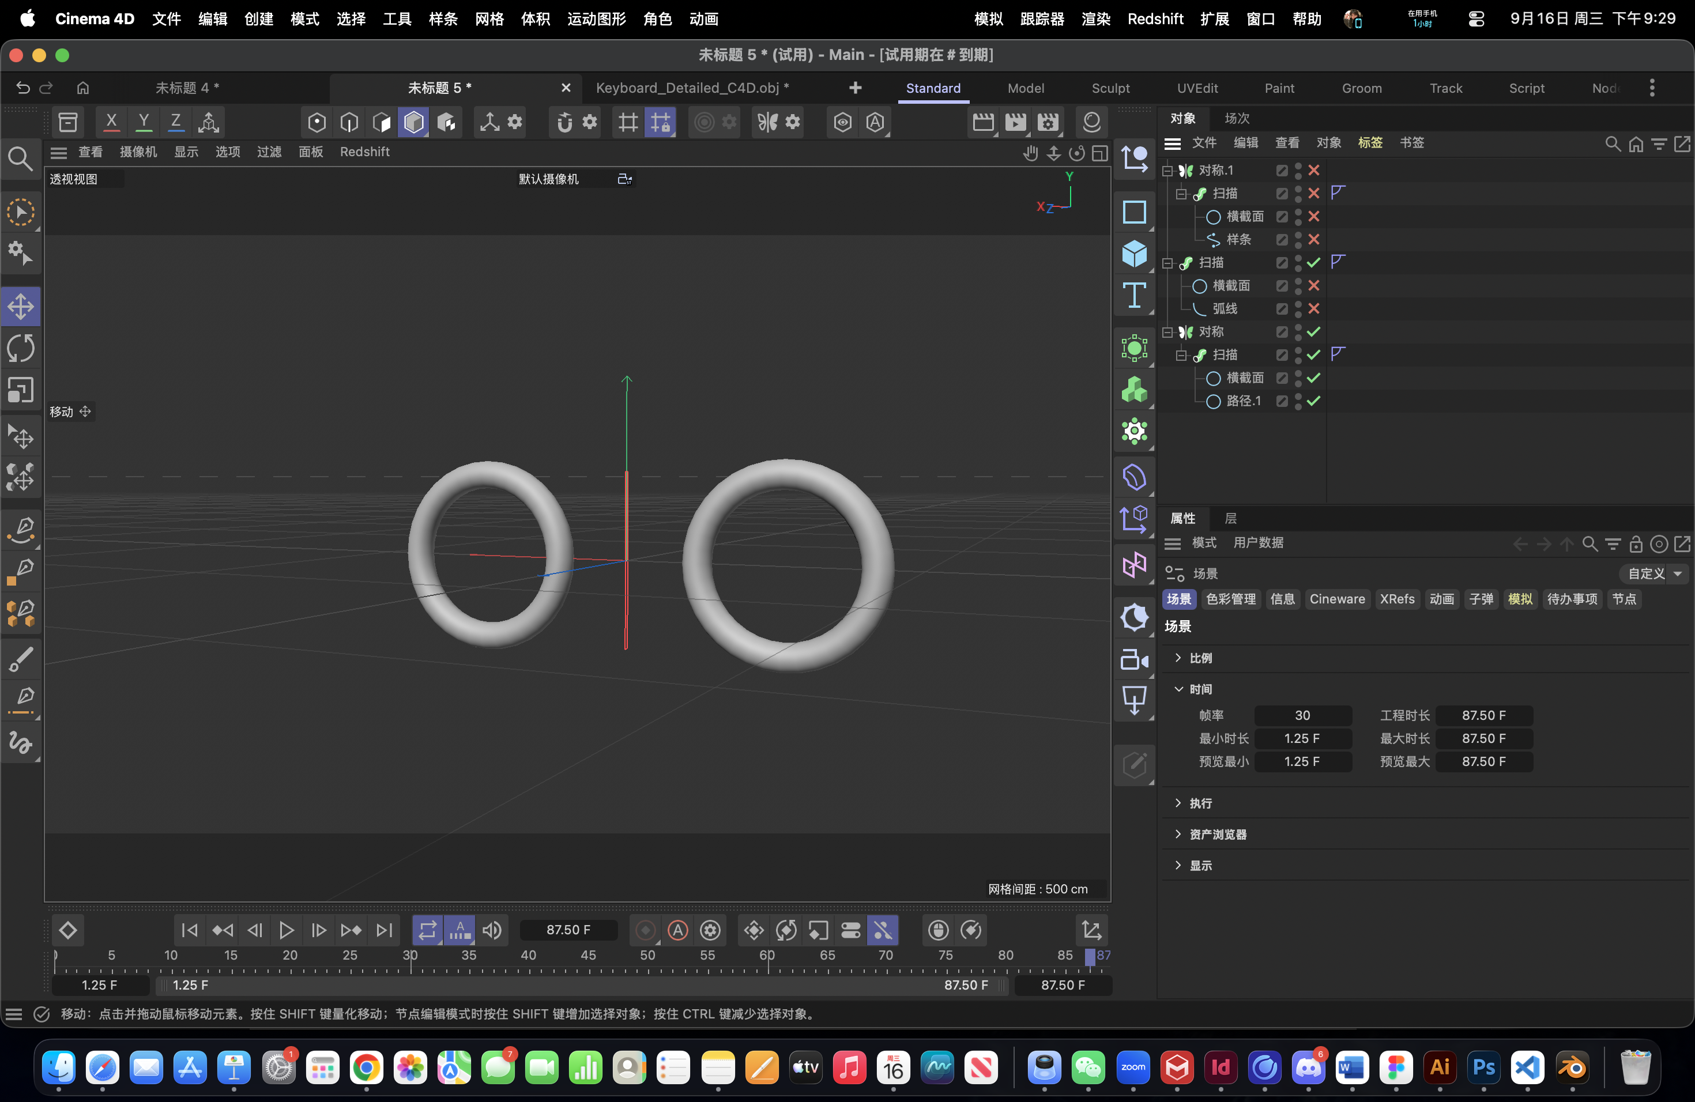This screenshot has width=1695, height=1102.
Task: Select the Move tool in left toolbar
Action: (21, 307)
